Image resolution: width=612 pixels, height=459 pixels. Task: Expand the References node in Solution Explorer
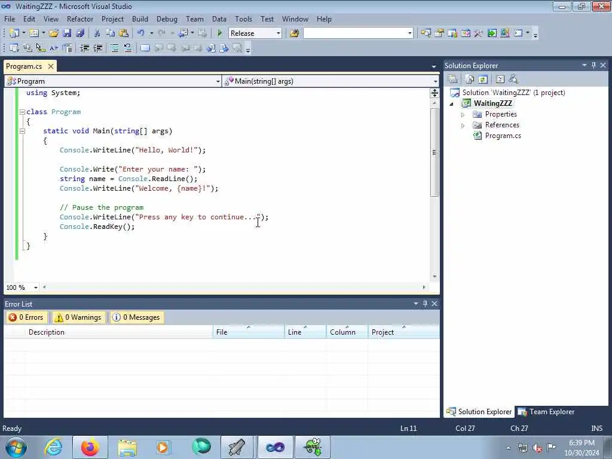(463, 126)
